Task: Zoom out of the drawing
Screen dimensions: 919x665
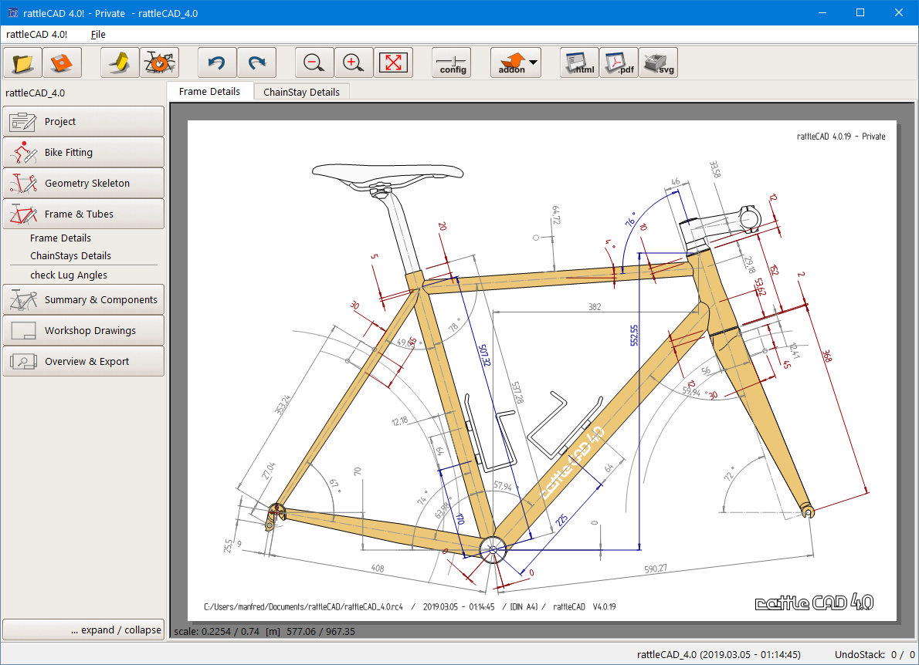Action: 315,62
